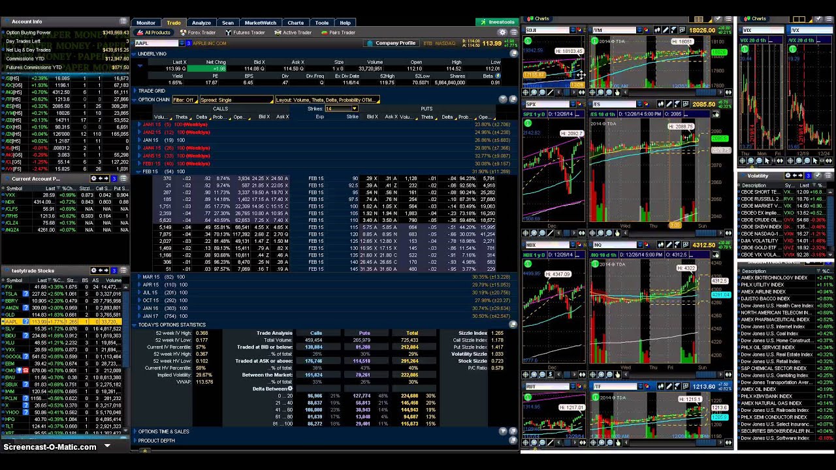Open /ES chart style candlestick icon
Viewport: 836px width, 470px height.
(660, 104)
